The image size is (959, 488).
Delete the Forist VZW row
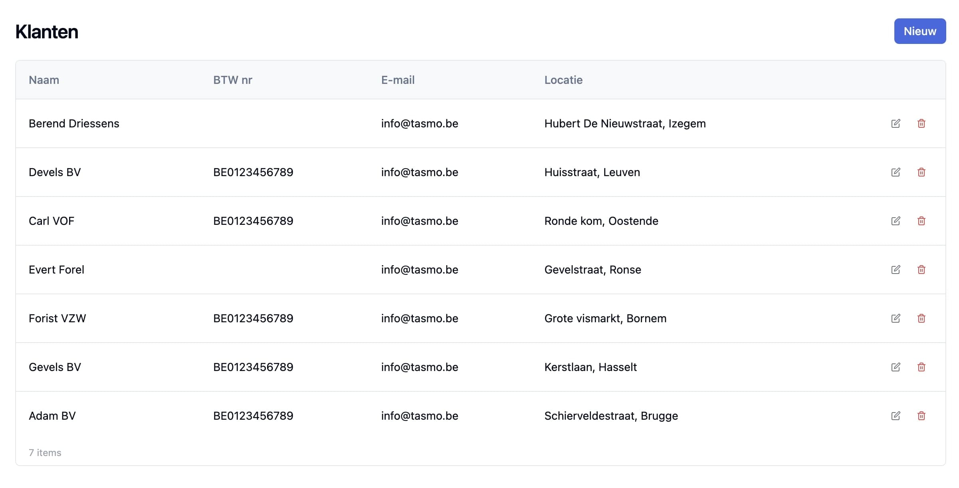[921, 318]
